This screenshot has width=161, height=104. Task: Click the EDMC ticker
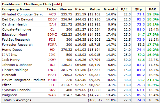pyautogui.click(x=52, y=34)
